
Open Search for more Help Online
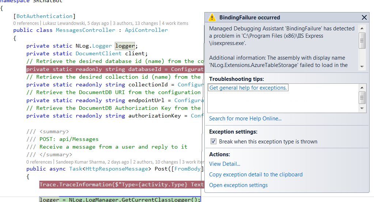(x=245, y=119)
